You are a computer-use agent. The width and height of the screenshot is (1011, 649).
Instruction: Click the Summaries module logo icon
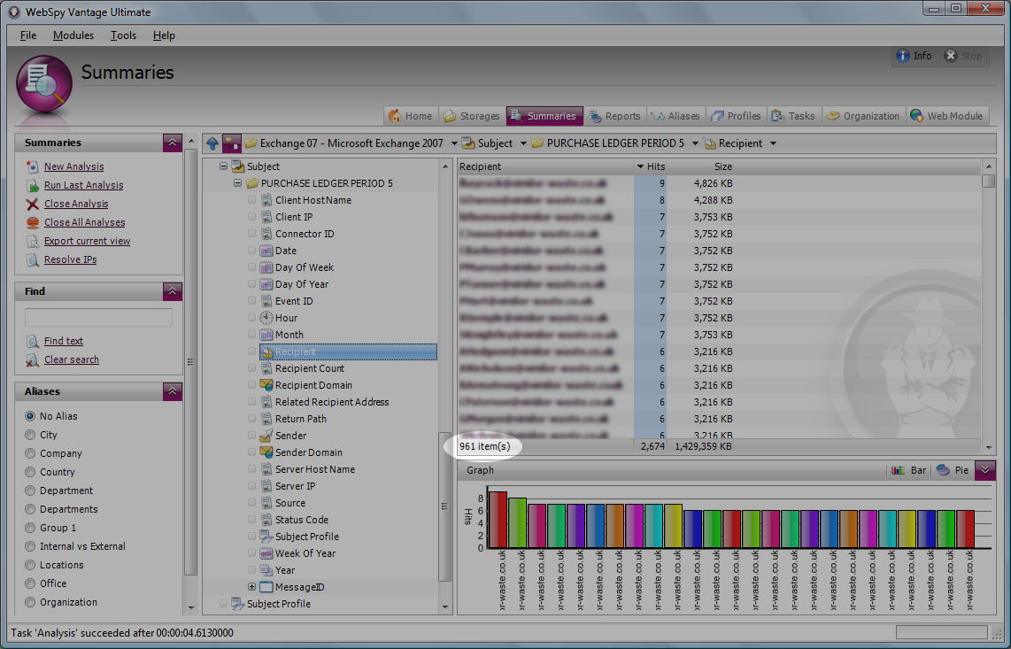click(44, 84)
